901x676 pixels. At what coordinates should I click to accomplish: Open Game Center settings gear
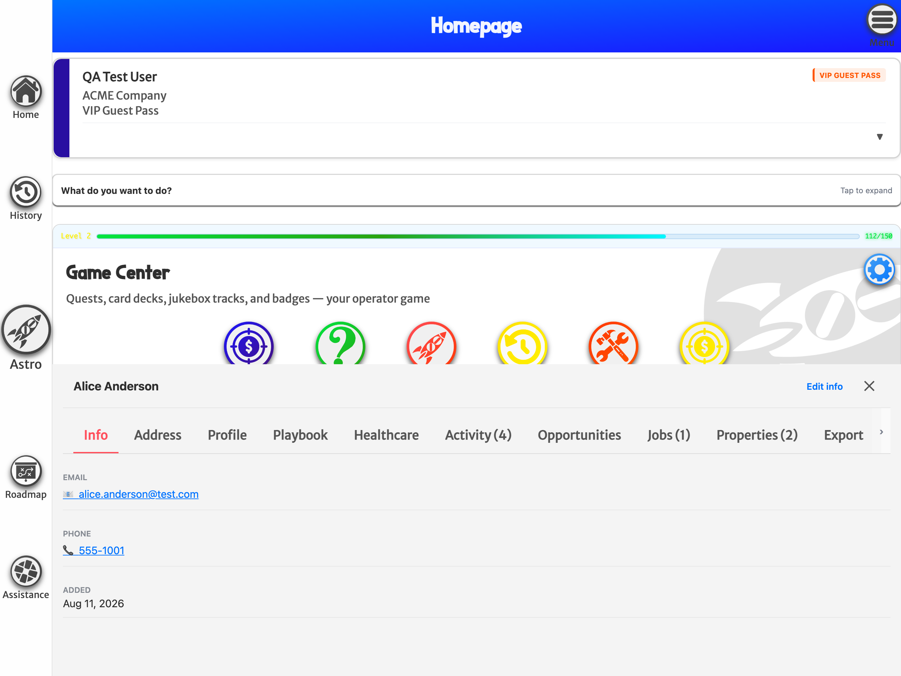[879, 270]
